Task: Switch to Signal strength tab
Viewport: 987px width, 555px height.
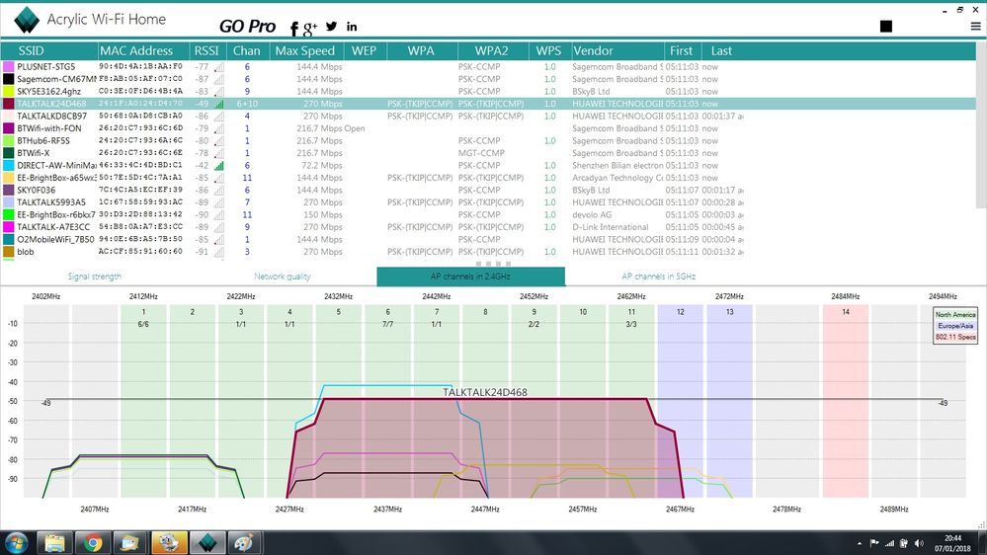Action: click(95, 277)
